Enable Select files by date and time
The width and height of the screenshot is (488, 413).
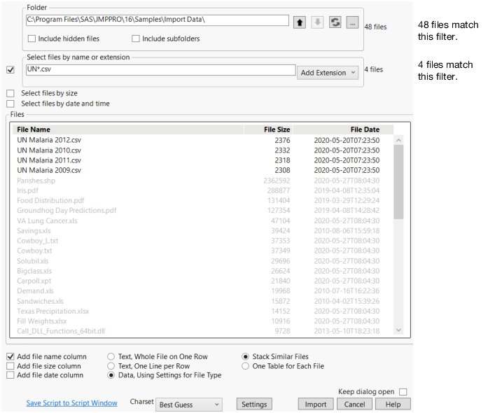[11, 104]
